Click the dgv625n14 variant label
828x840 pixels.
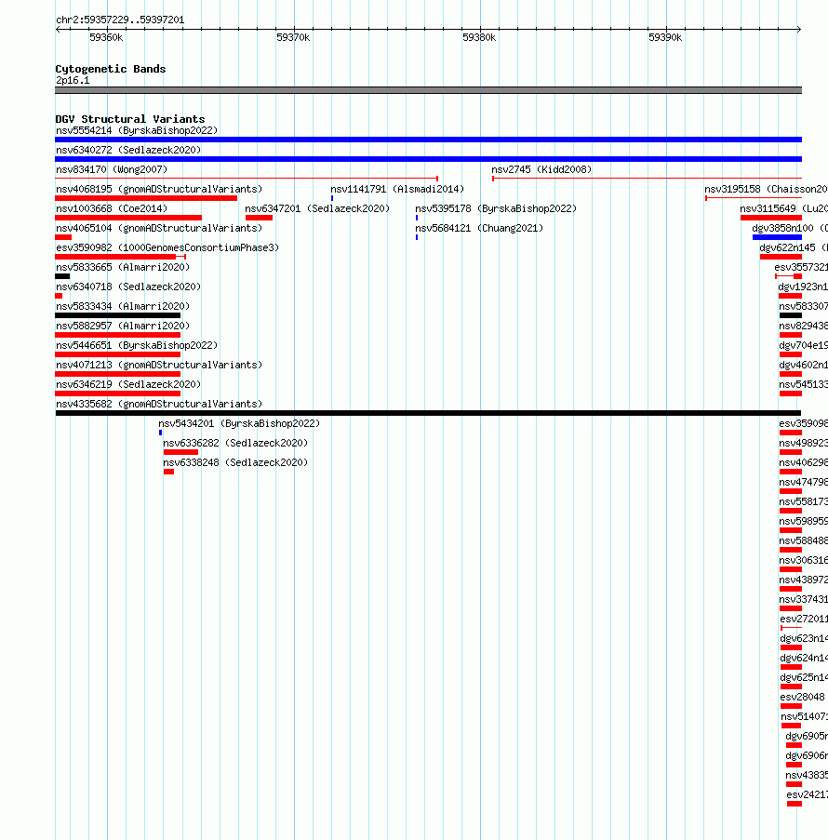(804, 678)
